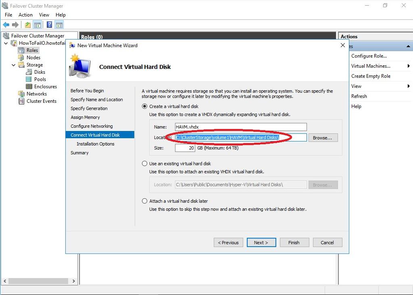Browse for new virtual disk location
This screenshot has height=295, width=413.
click(x=323, y=138)
